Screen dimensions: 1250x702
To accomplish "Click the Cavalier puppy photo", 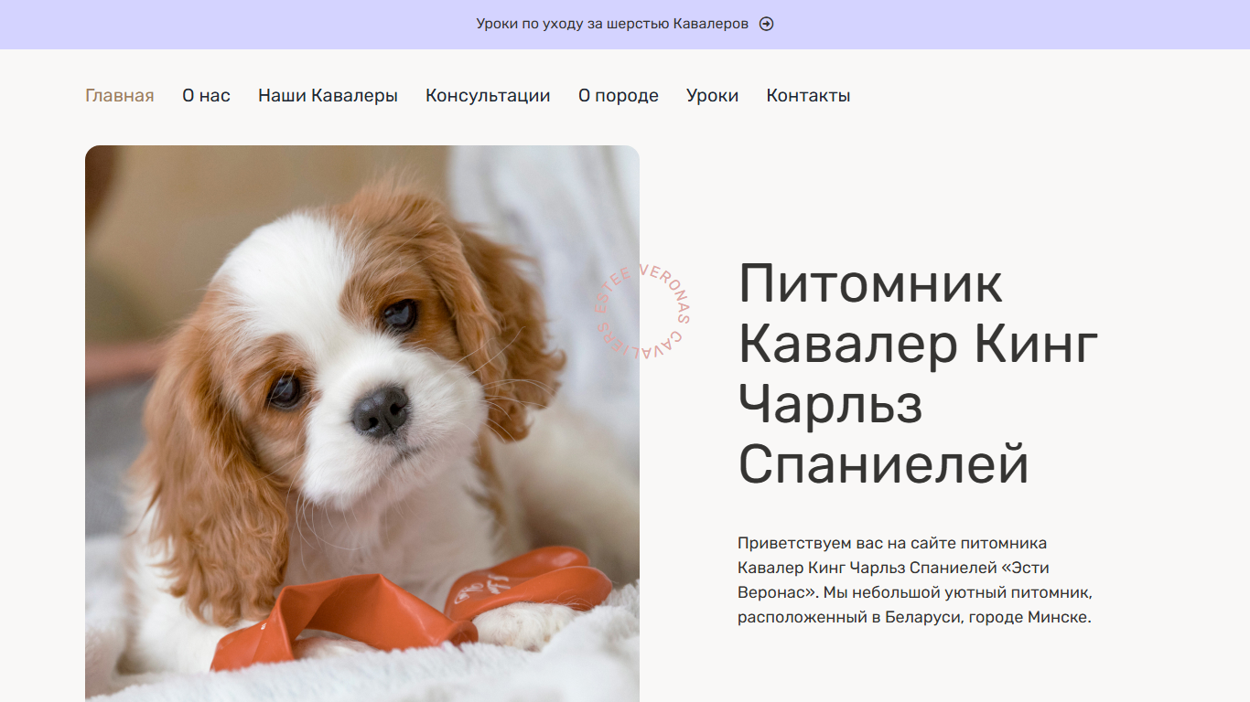I will click(362, 423).
